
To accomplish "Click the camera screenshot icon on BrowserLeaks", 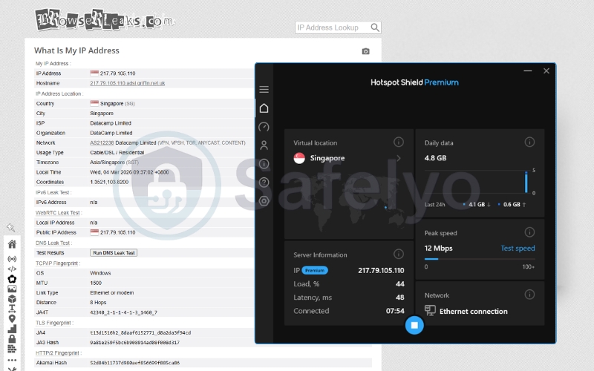I will click(x=365, y=51).
